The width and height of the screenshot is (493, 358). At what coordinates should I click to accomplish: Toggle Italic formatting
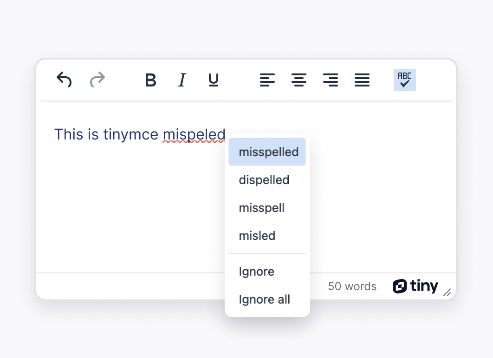click(x=182, y=80)
